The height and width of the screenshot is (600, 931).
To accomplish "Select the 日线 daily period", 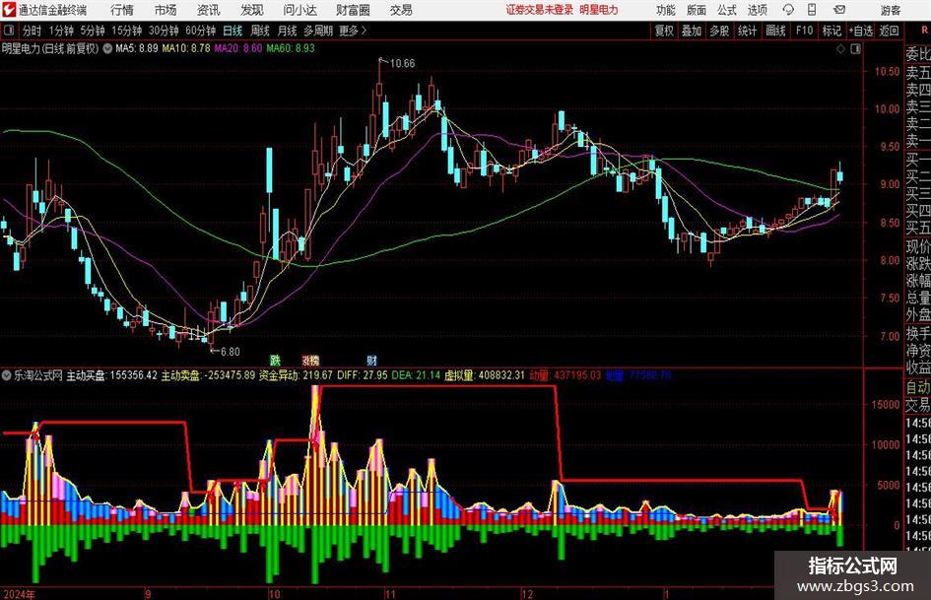I will 233,31.
